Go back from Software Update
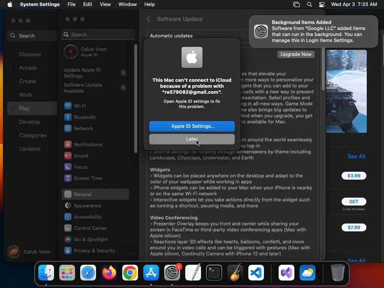 [148, 19]
